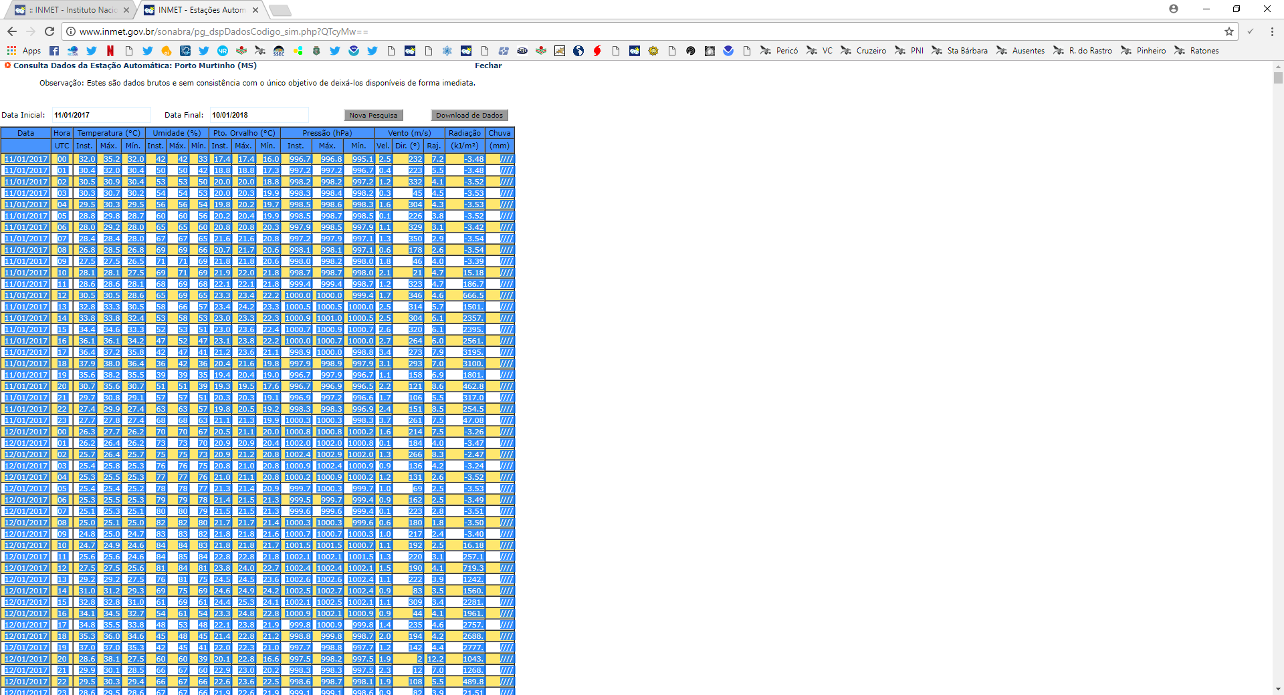Screen dimensions: 1284x695
Task: Open the Pinheiro bookmark
Action: pos(1144,51)
